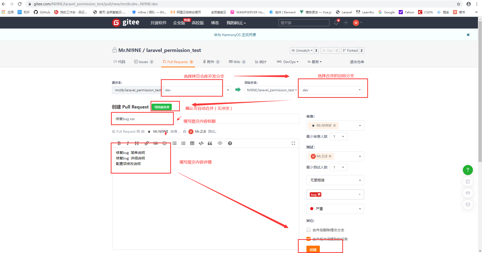The width and height of the screenshot is (482, 253).
Task: Enable delete source branch after merge checkbox
Action: click(308, 230)
